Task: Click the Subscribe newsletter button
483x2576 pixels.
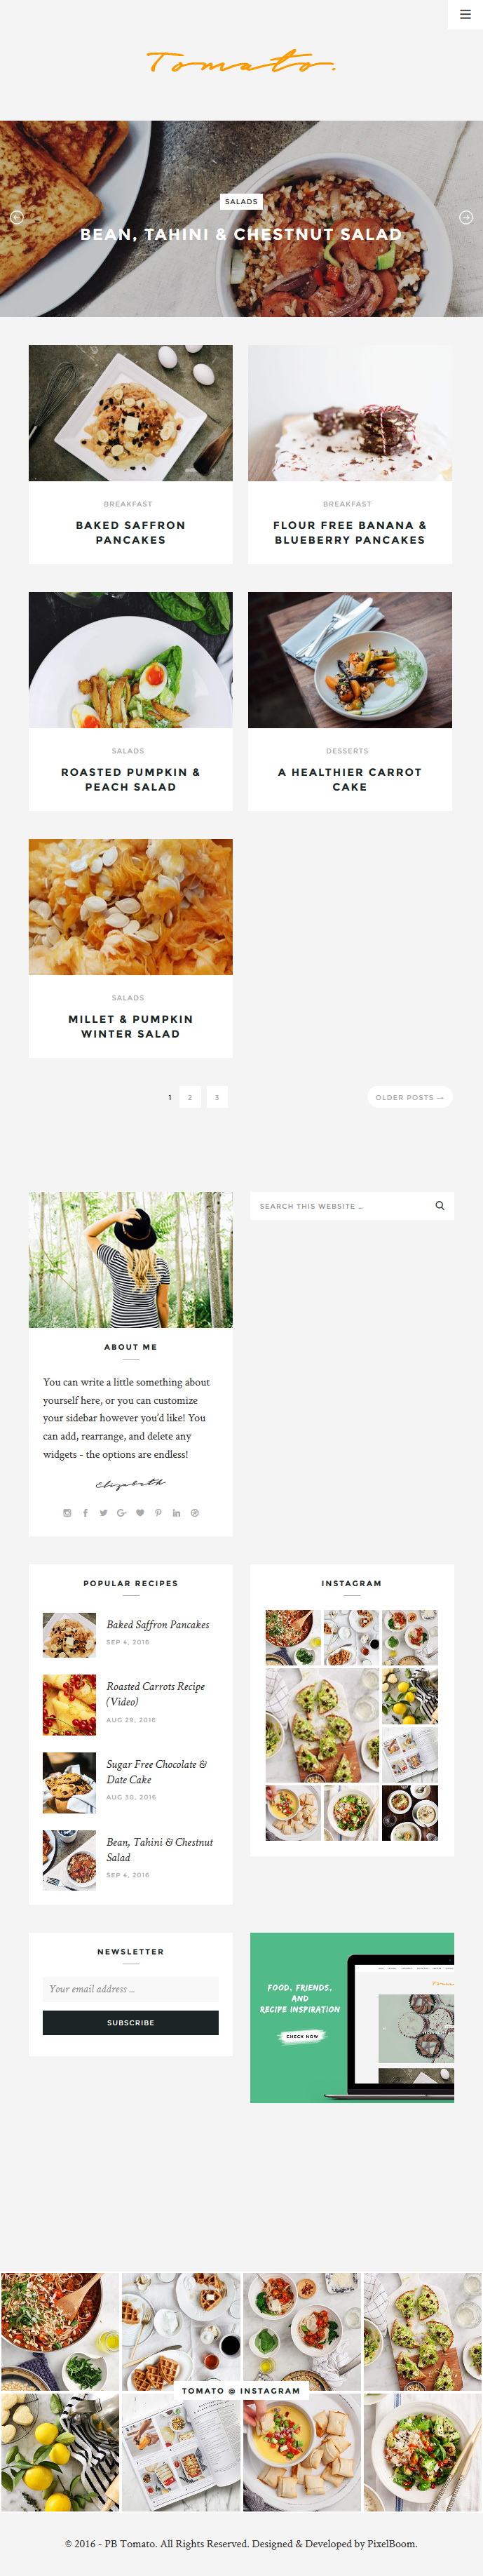Action: click(131, 2022)
